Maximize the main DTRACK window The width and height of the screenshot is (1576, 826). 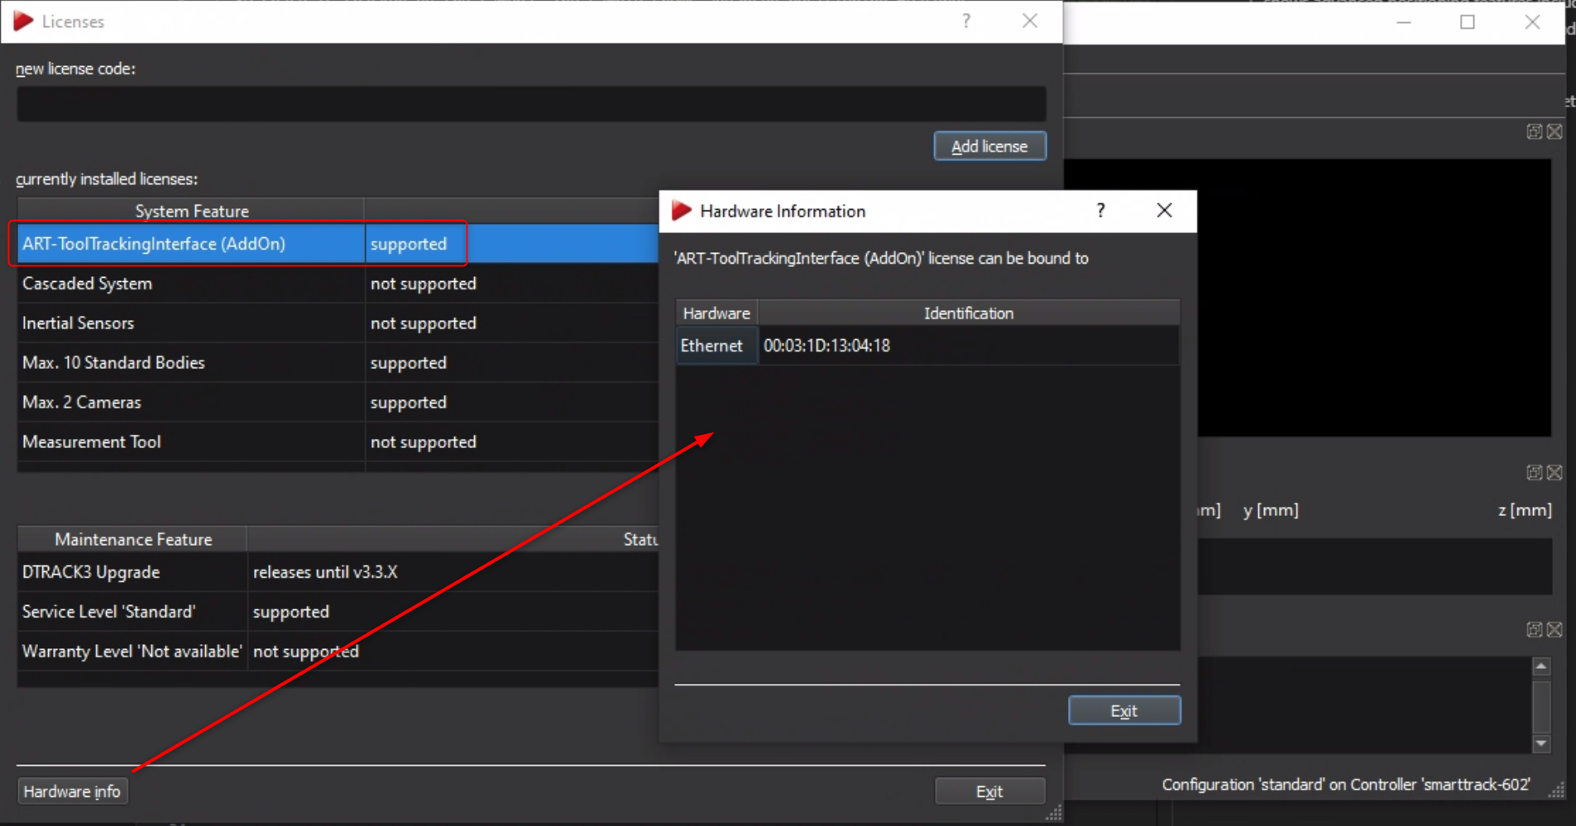click(x=1468, y=22)
